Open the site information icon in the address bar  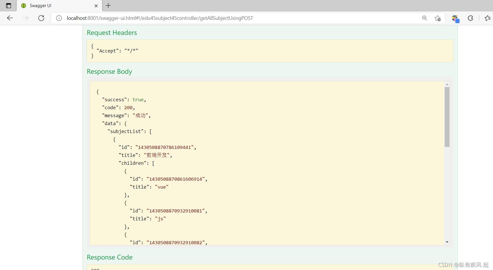(59, 18)
